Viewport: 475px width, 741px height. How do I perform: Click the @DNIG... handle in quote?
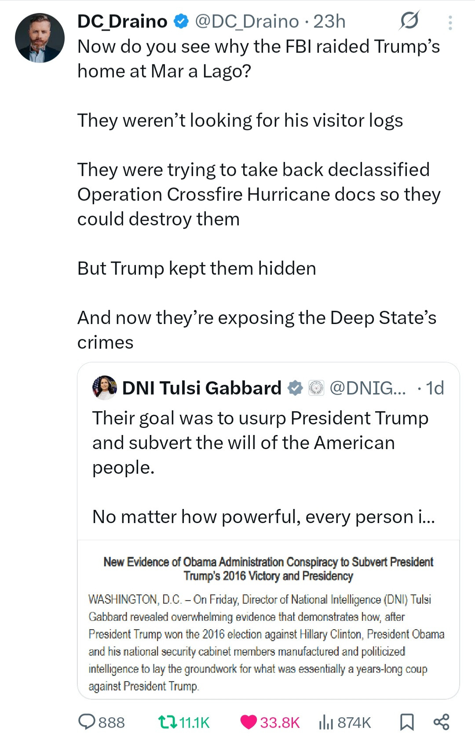point(368,388)
